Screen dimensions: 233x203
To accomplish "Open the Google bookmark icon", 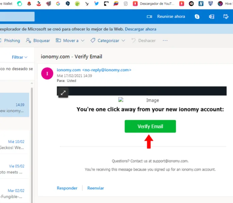I will tap(58, 3).
